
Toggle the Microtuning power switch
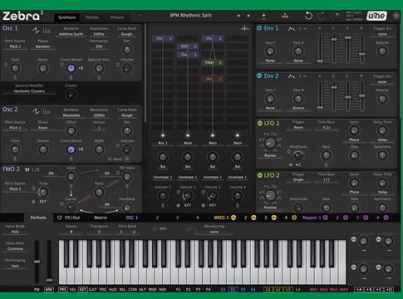coord(189,228)
